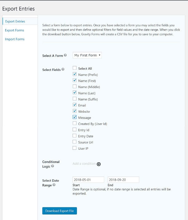Click the Start date input field
Screen dimensions: 188x220
[88, 180]
